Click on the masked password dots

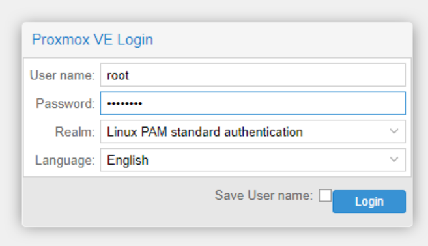[124, 103]
